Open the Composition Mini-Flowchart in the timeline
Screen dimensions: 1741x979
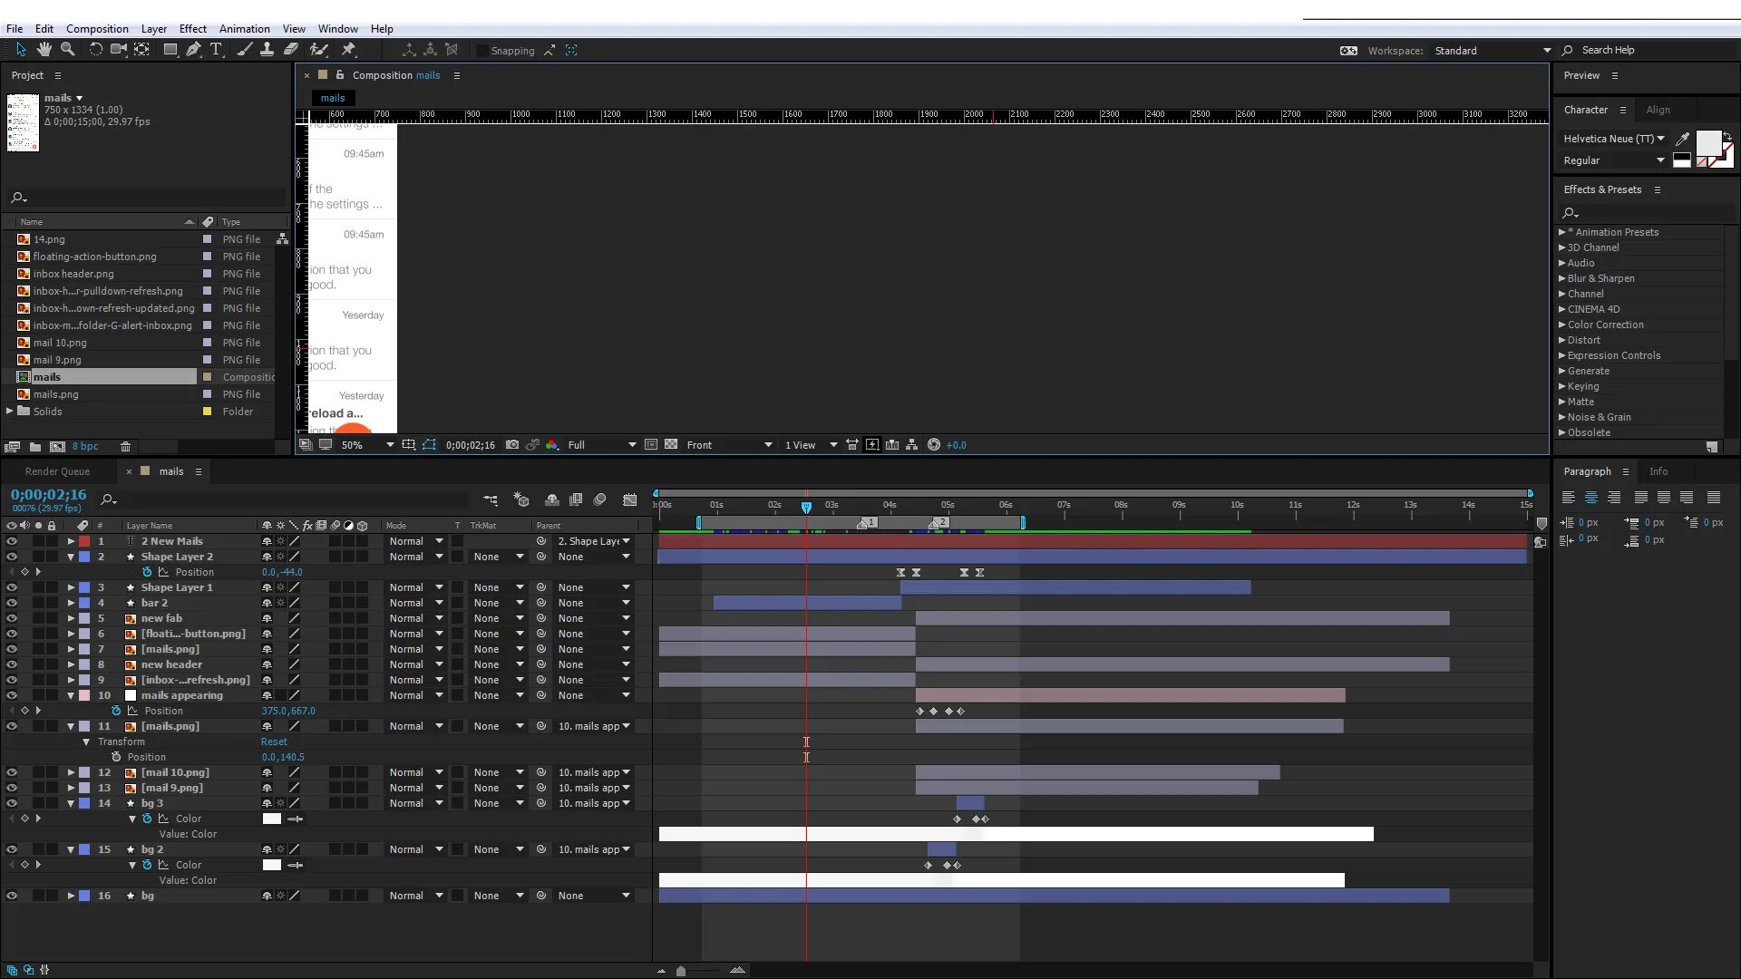tap(491, 499)
